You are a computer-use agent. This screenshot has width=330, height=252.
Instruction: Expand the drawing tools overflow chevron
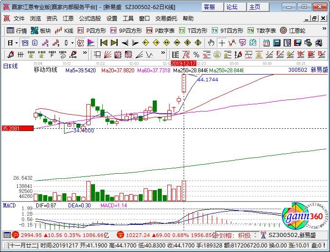coord(85,53)
